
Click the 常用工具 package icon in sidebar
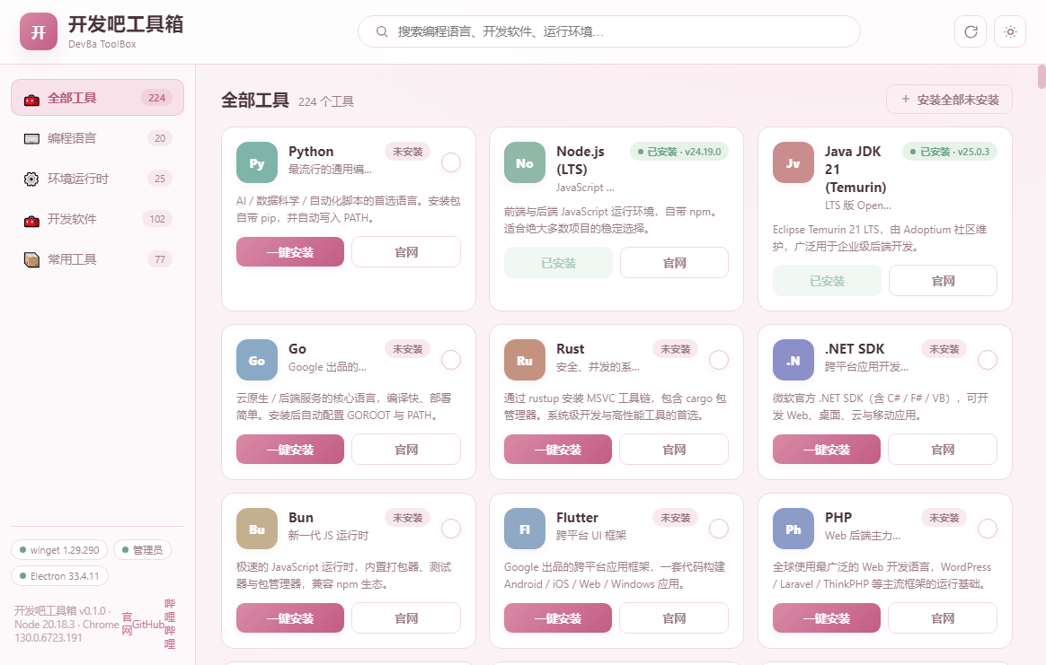31,259
